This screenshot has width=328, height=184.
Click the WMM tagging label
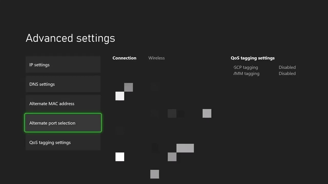246,74
